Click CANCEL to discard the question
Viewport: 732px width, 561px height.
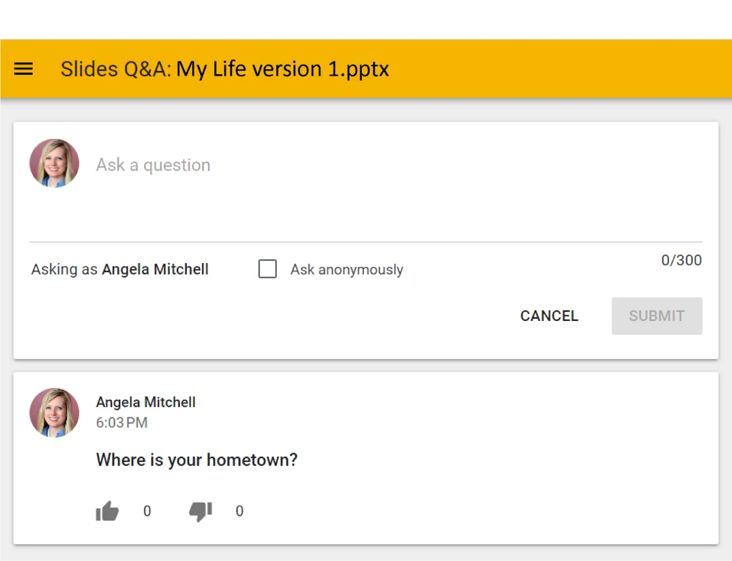coord(549,316)
